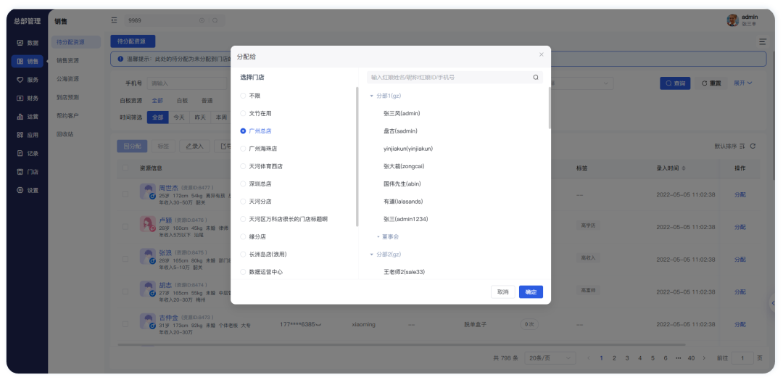Open the 20条/页 page size dropdown

[551, 358]
